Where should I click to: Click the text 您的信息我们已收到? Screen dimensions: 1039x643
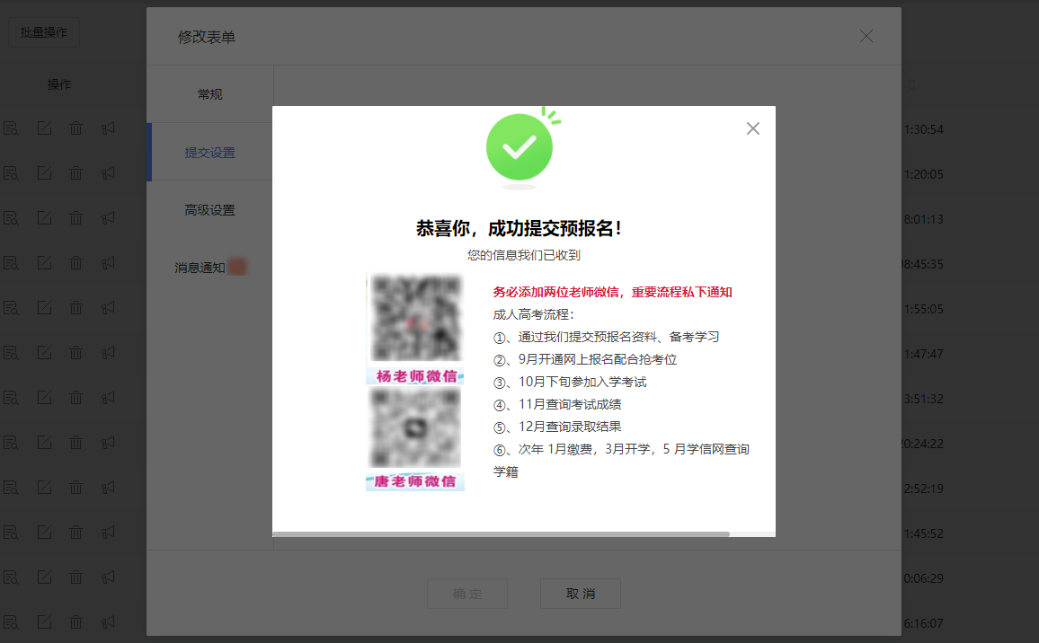[x=523, y=255]
